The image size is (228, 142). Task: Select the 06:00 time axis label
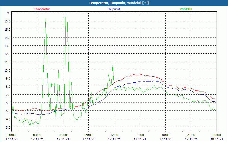[63, 135]
